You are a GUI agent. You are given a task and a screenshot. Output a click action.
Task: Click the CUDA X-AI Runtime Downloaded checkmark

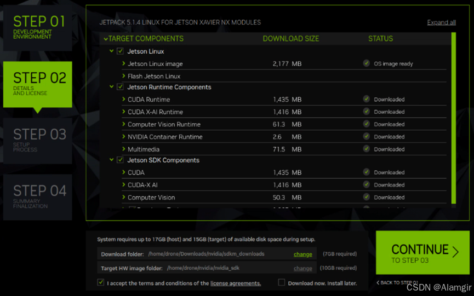tap(366, 111)
